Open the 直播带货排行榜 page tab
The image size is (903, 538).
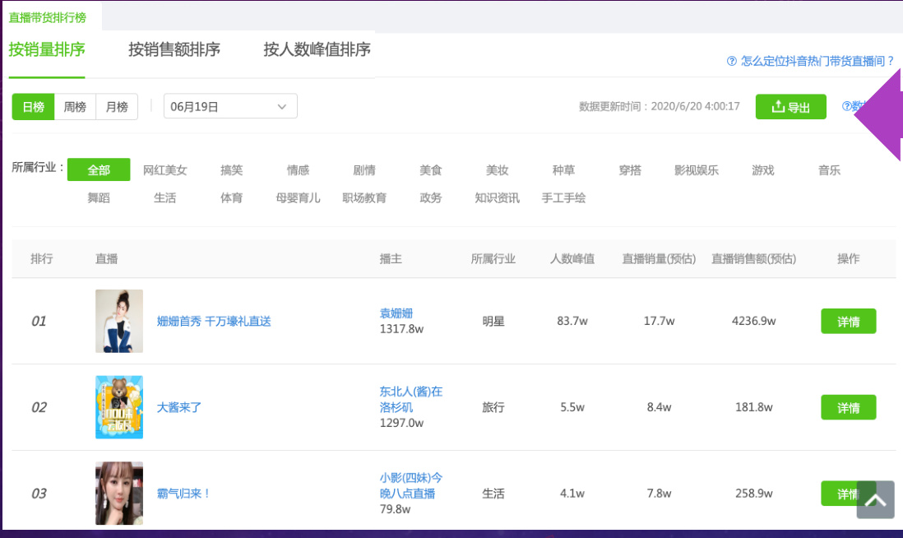coord(47,17)
